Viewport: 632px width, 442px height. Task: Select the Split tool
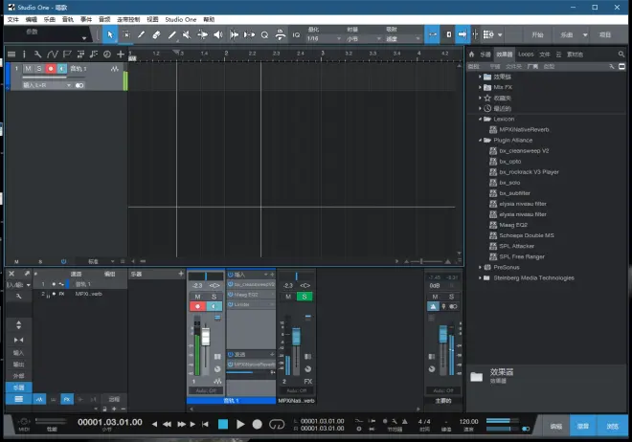tap(141, 34)
